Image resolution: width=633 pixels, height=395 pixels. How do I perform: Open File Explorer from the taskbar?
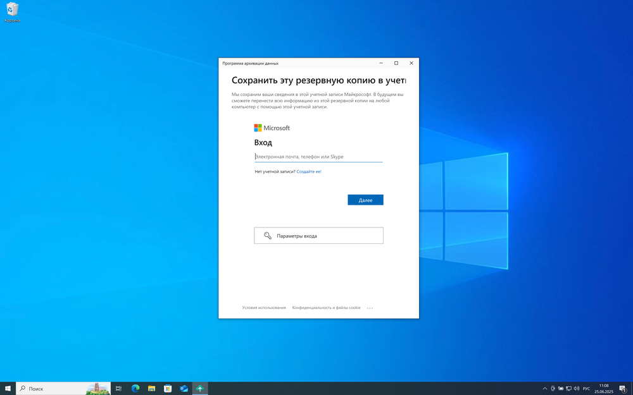click(x=151, y=389)
